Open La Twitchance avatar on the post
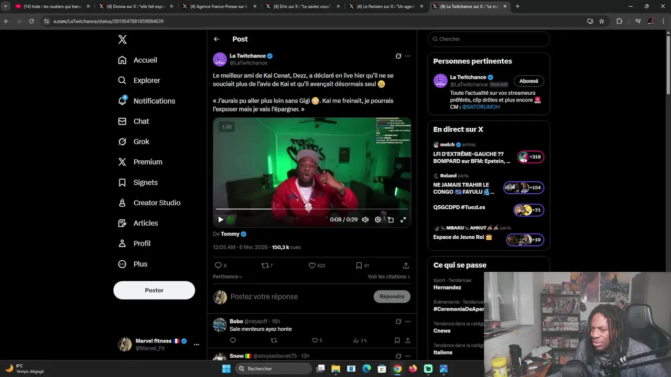 (220, 59)
